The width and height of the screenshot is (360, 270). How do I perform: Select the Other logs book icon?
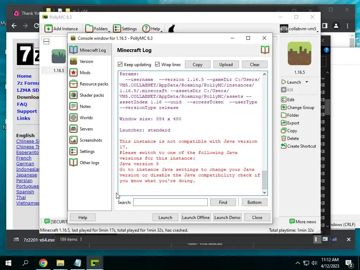pos(73,162)
